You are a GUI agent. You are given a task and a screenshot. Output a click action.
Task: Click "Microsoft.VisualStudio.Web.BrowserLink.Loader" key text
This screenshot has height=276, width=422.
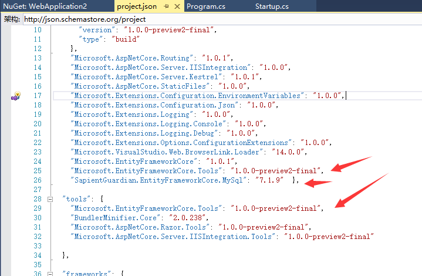(x=167, y=153)
